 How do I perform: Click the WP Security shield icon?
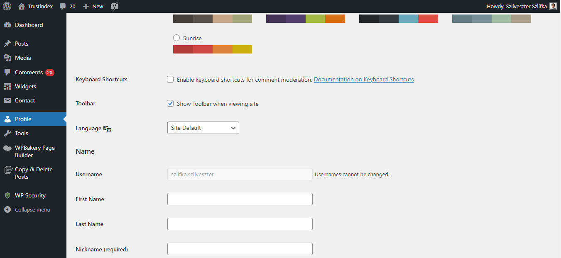(x=7, y=195)
